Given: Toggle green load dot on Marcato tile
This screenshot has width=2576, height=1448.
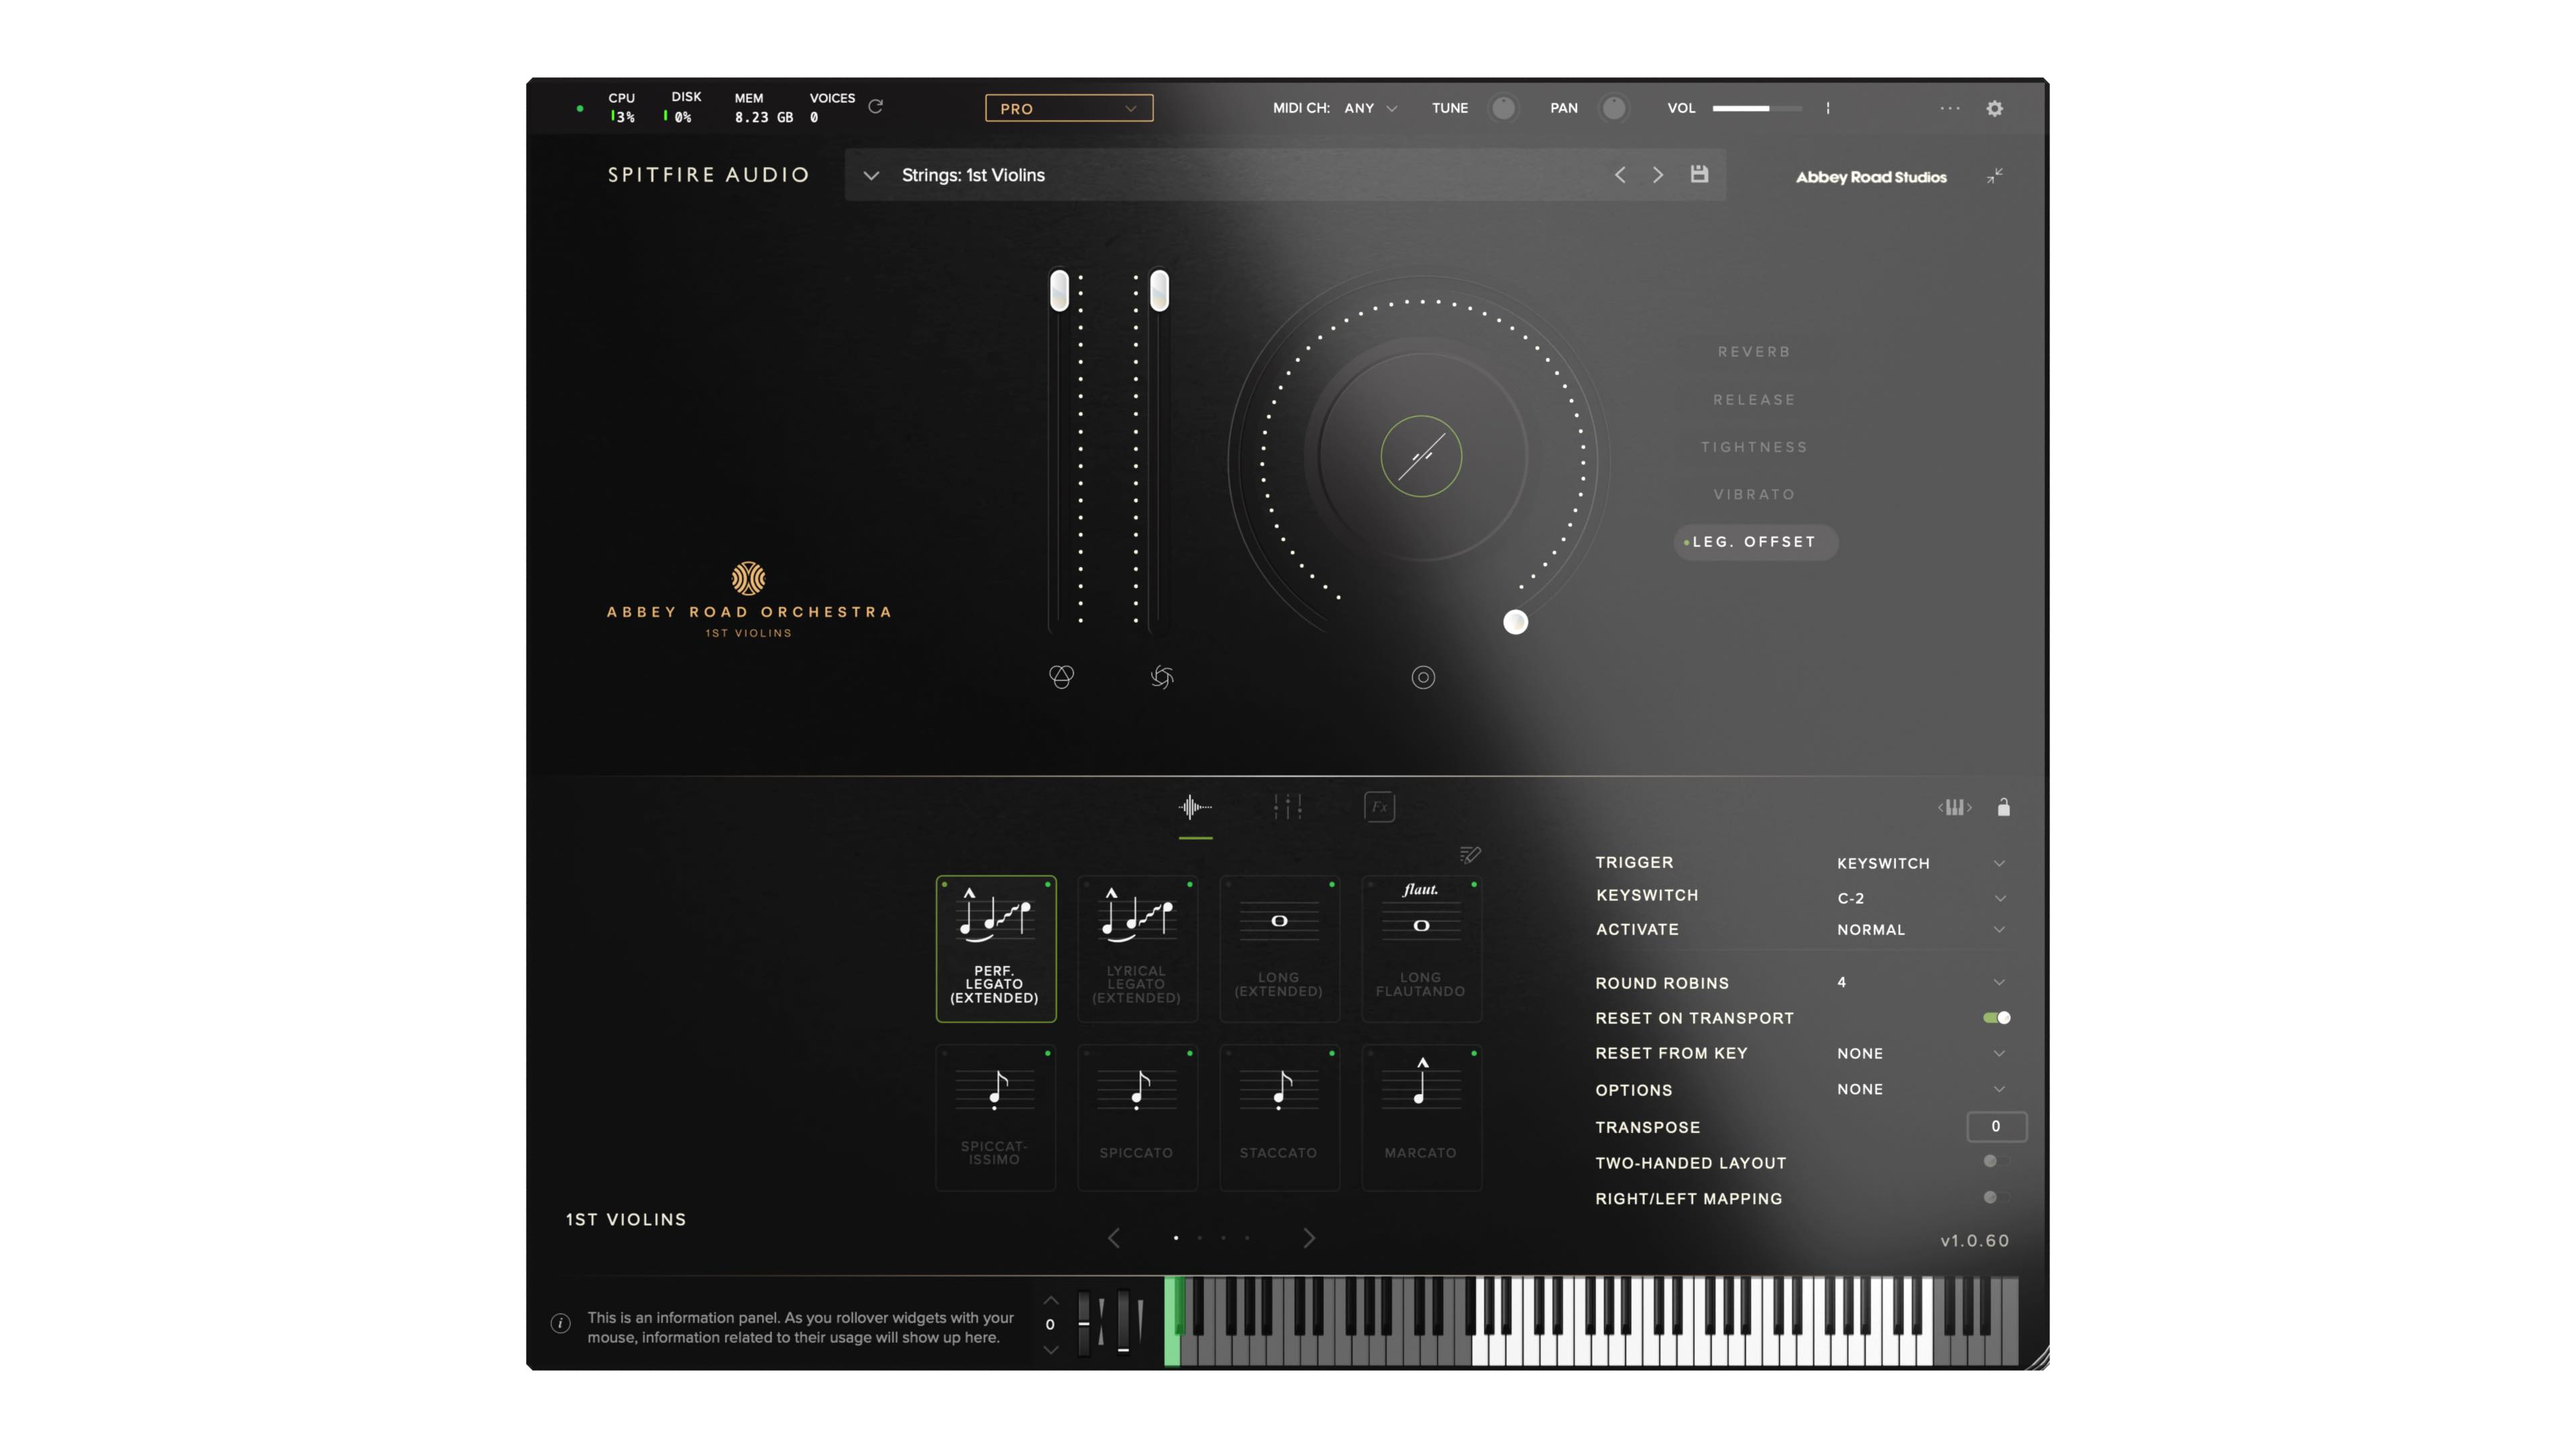Looking at the screenshot, I should (1474, 1053).
